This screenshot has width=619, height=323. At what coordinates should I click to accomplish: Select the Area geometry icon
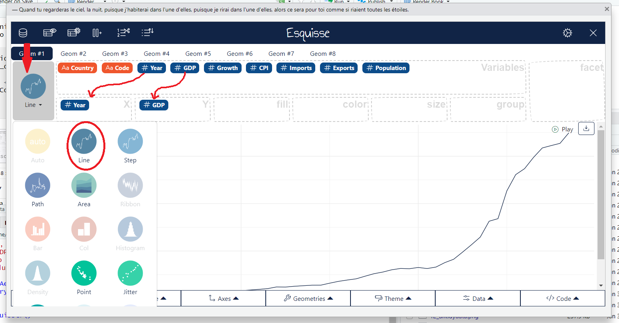tap(84, 185)
